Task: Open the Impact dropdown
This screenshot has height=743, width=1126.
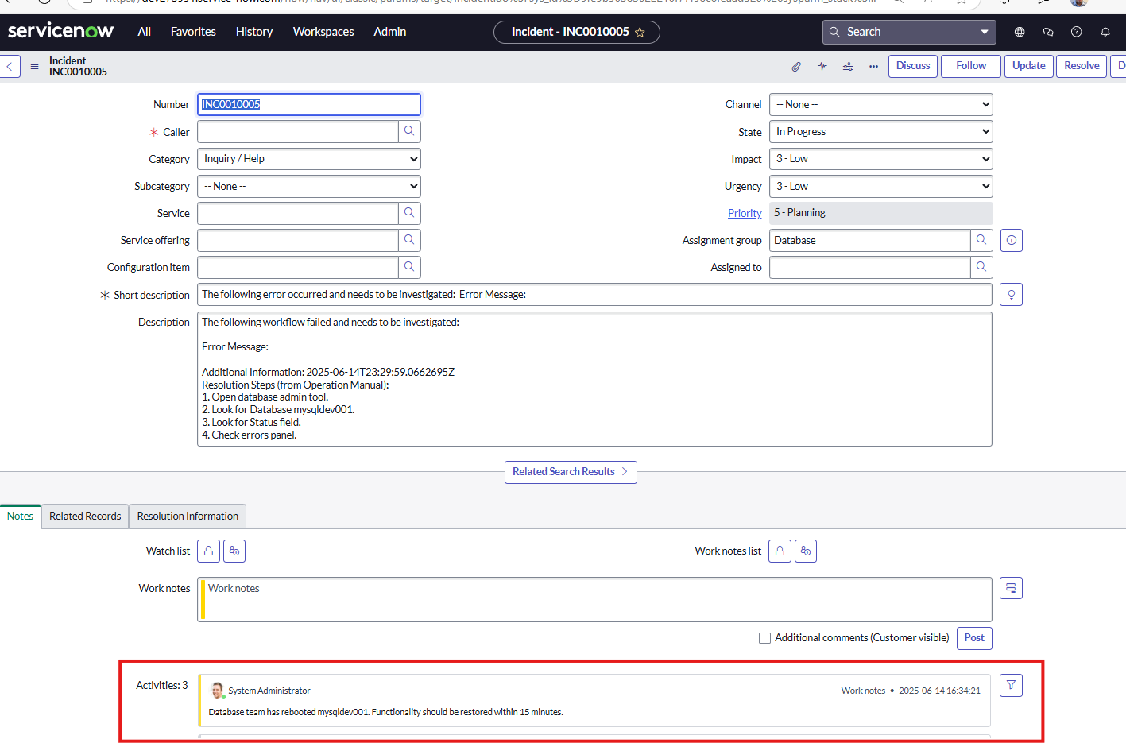Action: point(881,159)
